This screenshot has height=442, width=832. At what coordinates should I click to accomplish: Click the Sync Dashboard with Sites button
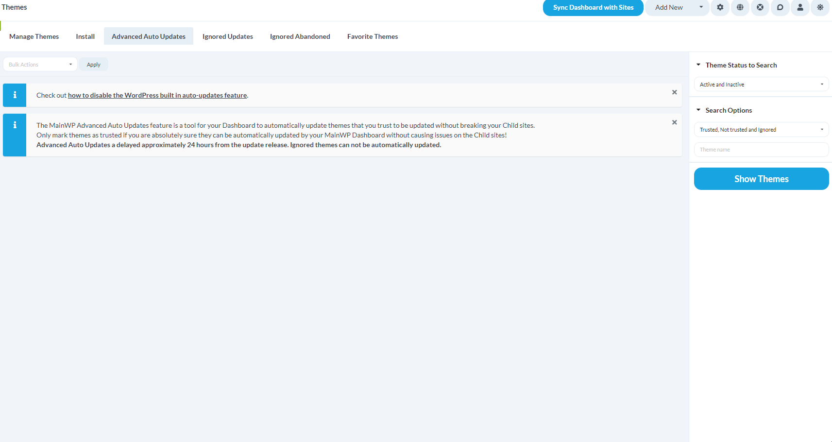click(593, 7)
